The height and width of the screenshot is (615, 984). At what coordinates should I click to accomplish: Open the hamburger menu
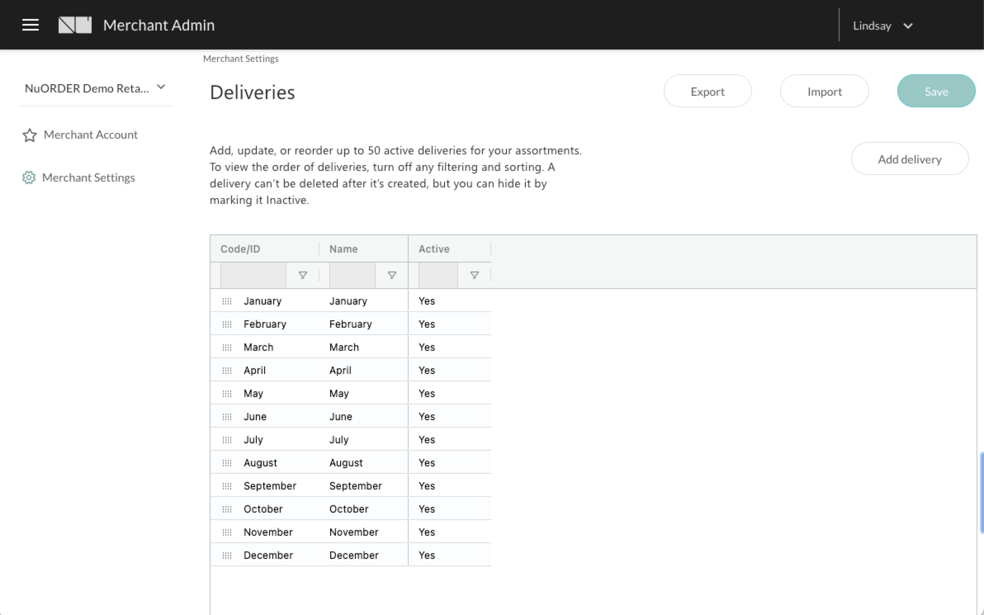[x=30, y=25]
